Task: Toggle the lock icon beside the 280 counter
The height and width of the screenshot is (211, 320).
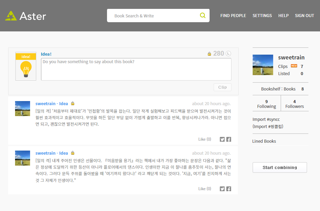Action: coord(209,54)
